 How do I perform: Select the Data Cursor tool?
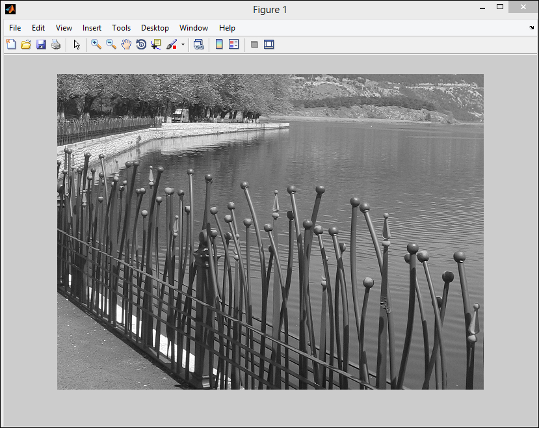(156, 44)
